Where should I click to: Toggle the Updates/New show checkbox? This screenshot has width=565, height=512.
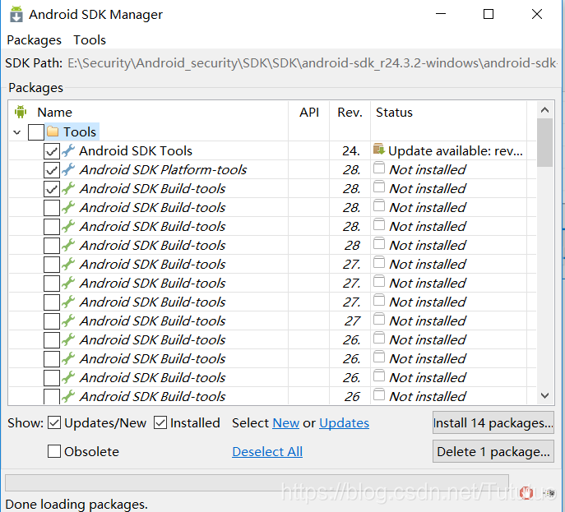point(54,422)
